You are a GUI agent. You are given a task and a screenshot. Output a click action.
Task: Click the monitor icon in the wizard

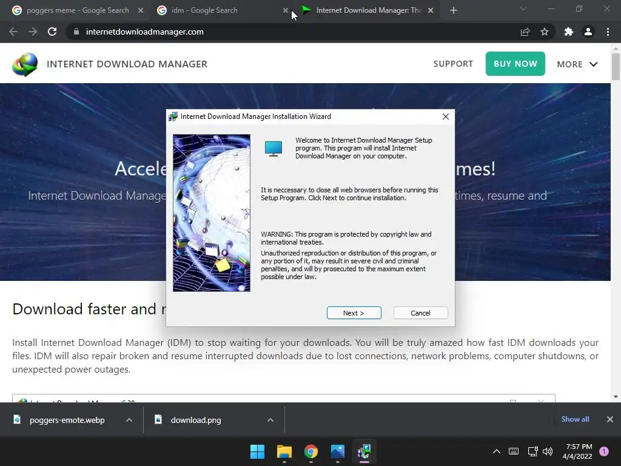(x=274, y=149)
